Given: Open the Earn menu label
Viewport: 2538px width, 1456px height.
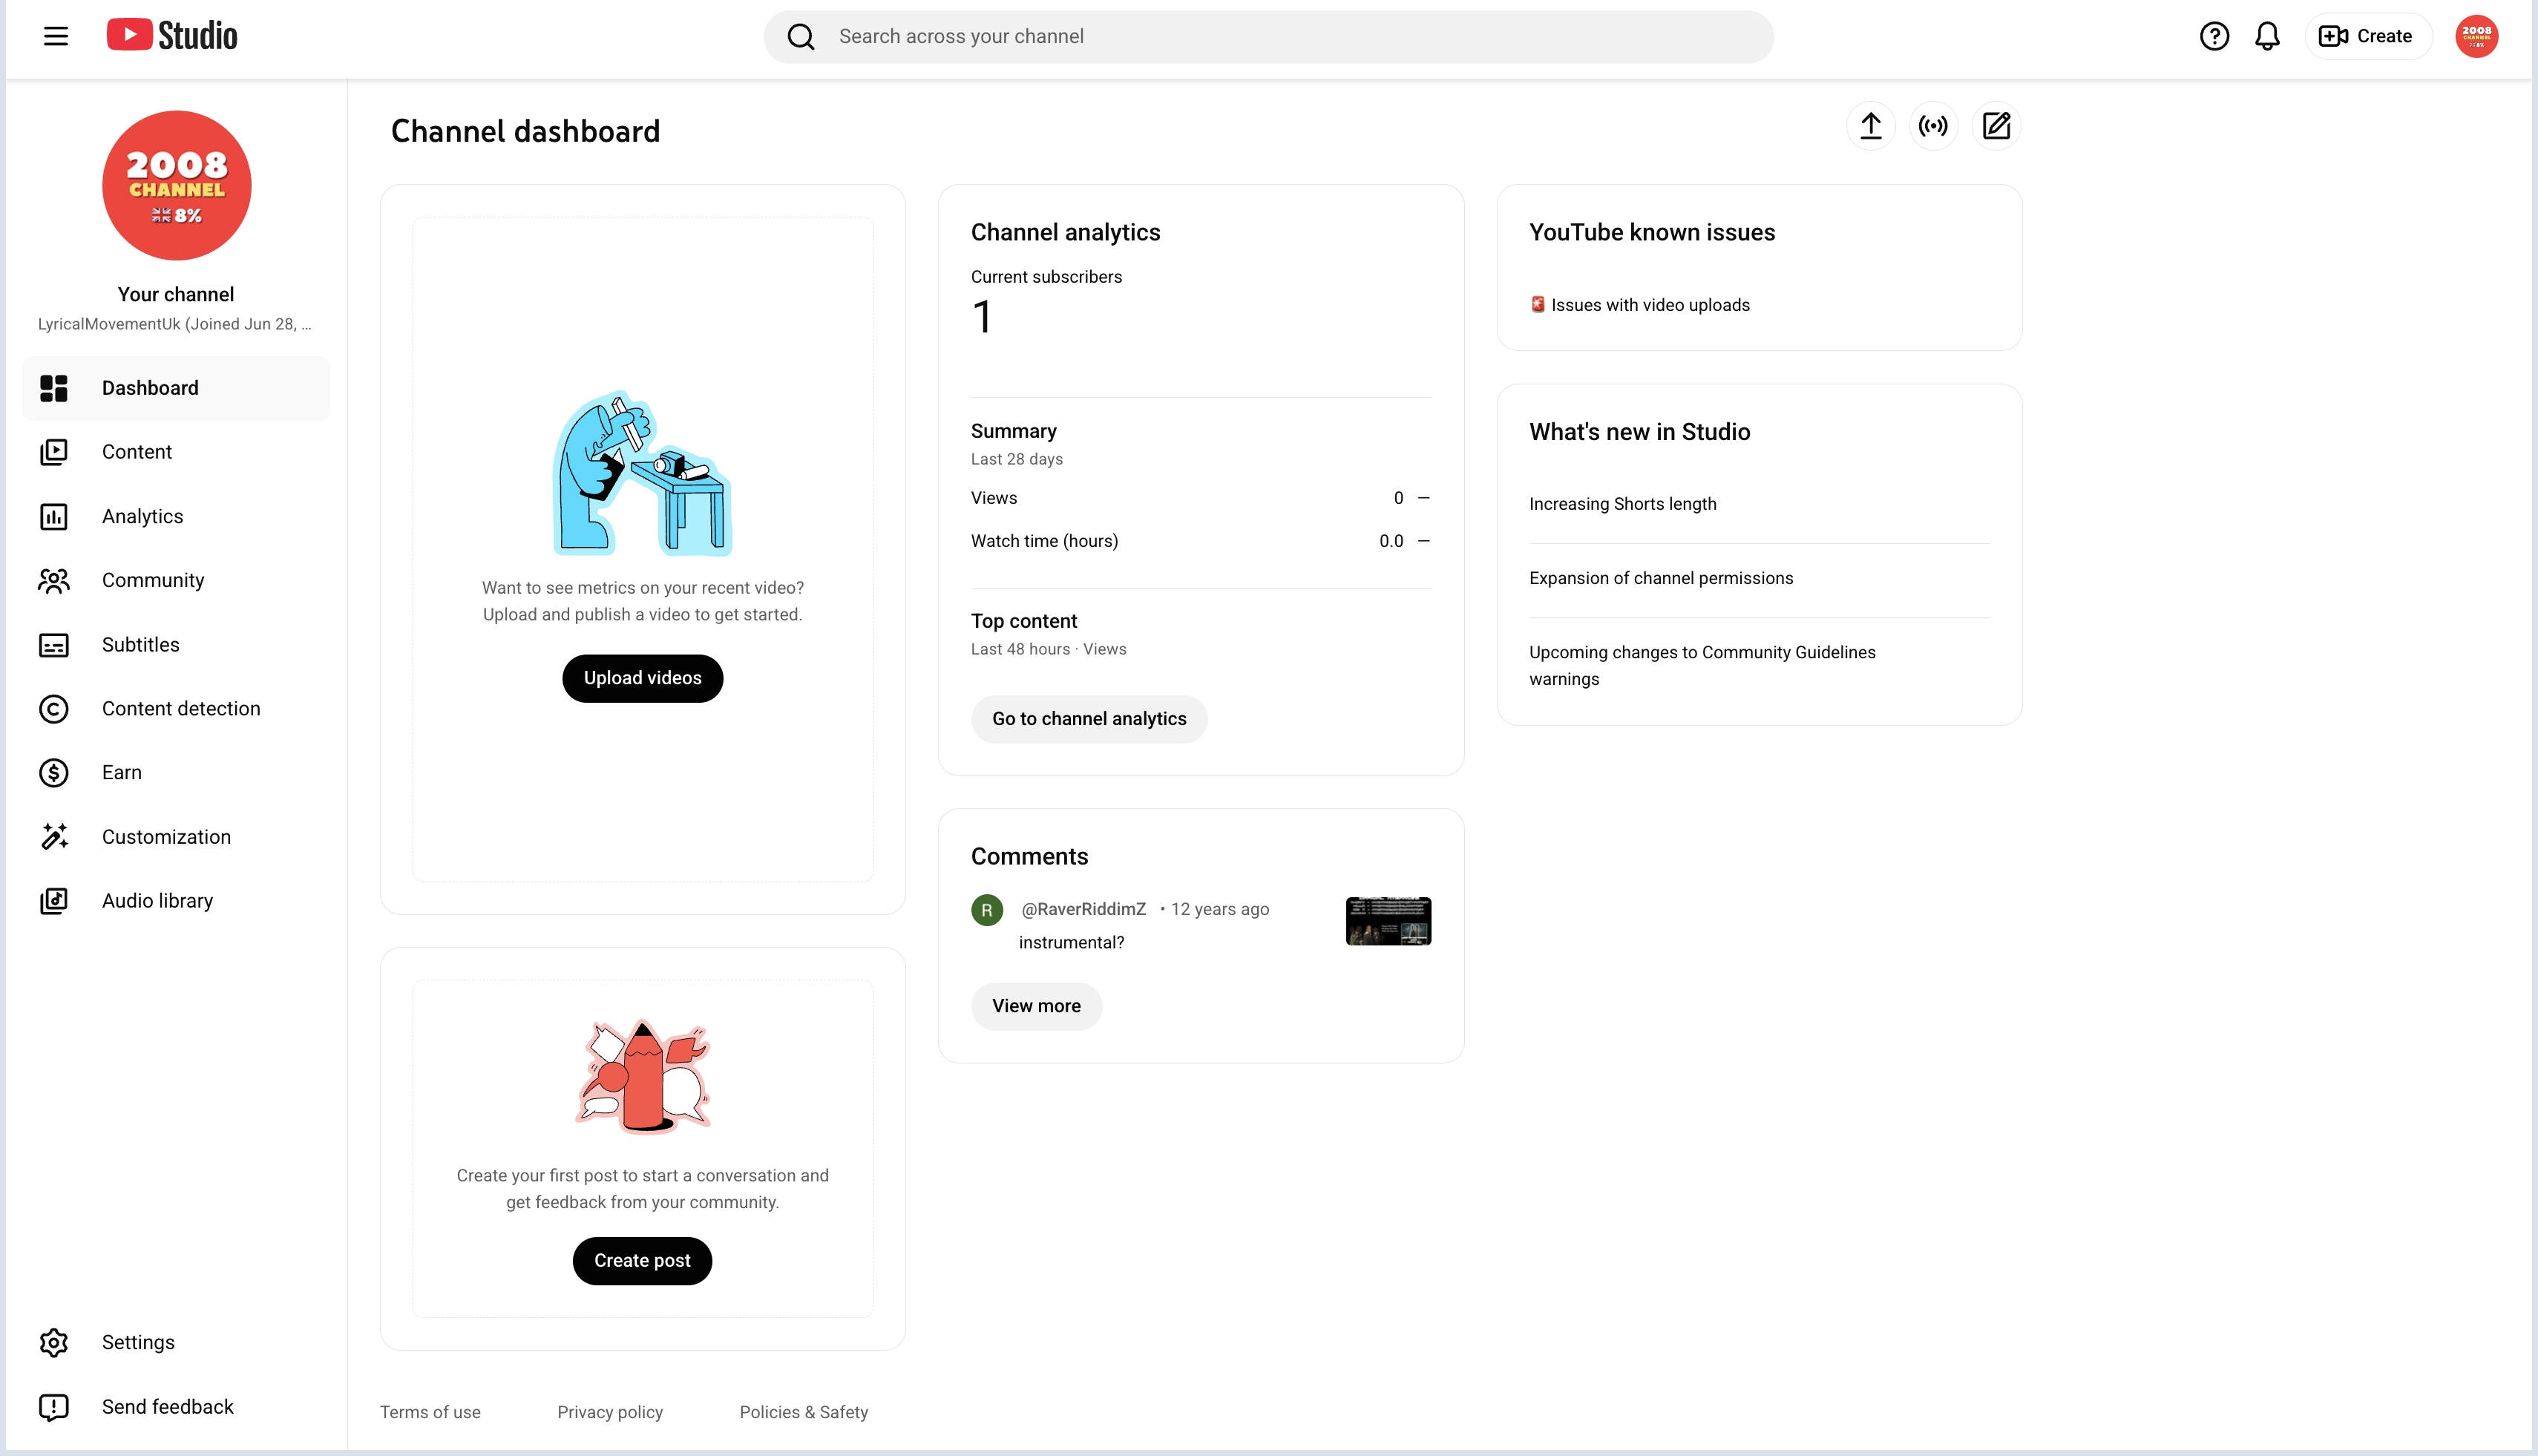Looking at the screenshot, I should coord(122,773).
